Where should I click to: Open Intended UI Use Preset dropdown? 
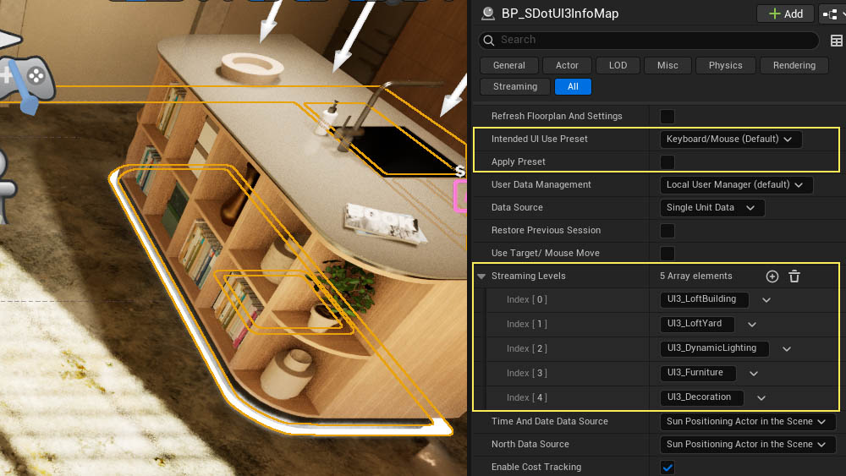tap(731, 140)
